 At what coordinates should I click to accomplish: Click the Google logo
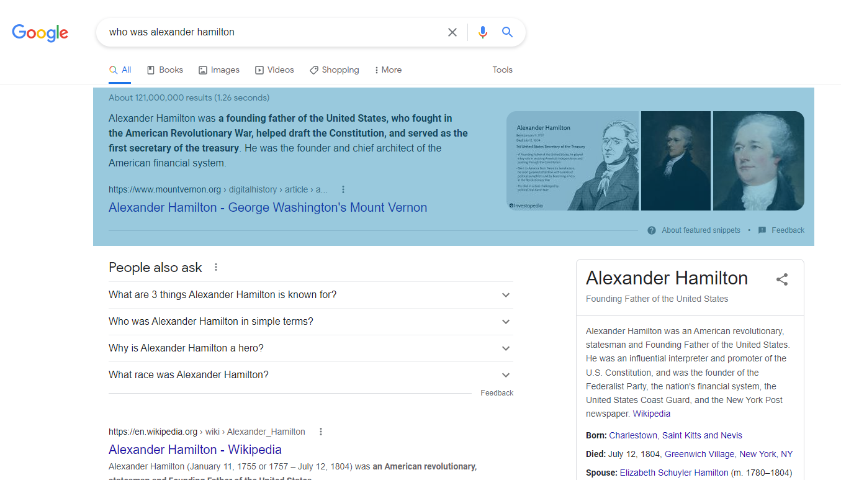coord(40,33)
